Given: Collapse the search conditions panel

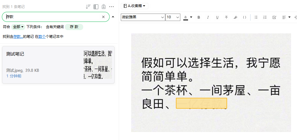Looking at the screenshot, I should tap(113, 17).
